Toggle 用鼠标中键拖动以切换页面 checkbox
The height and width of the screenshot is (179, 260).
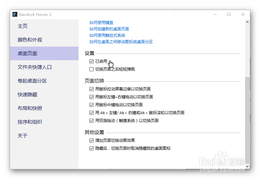click(91, 105)
